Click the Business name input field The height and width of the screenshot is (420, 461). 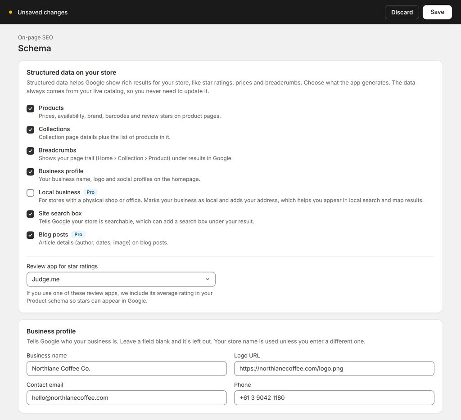point(127,368)
